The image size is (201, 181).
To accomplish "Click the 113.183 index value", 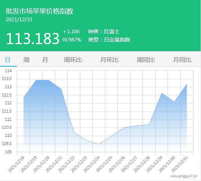I will coord(33,39).
